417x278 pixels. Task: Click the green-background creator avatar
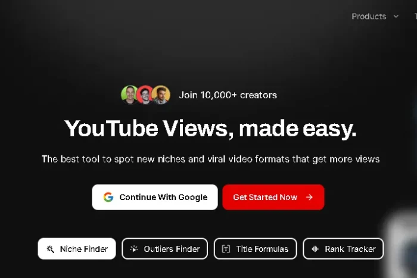[x=129, y=94]
